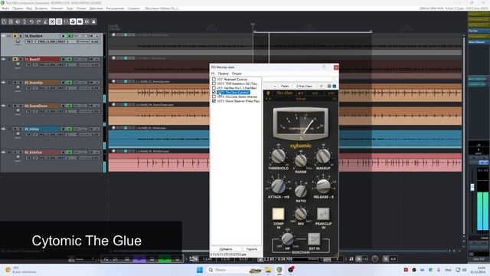Screen dimensions: 490x276
Task: Click MAKEUP knob on The Glue
Action: tap(323, 156)
